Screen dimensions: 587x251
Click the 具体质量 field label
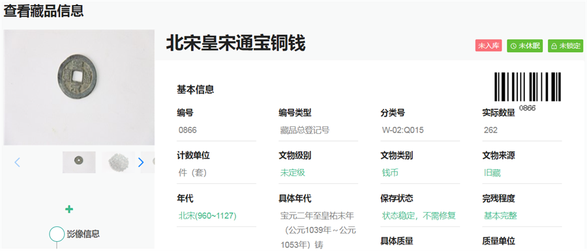397,241
